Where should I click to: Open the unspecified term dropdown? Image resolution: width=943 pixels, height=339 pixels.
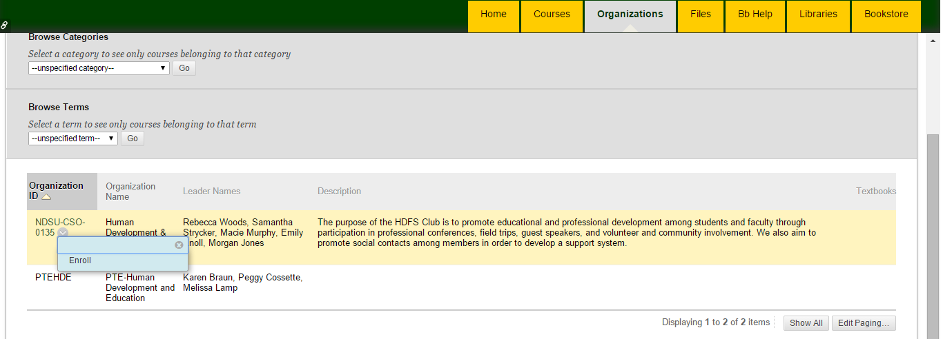(x=73, y=138)
